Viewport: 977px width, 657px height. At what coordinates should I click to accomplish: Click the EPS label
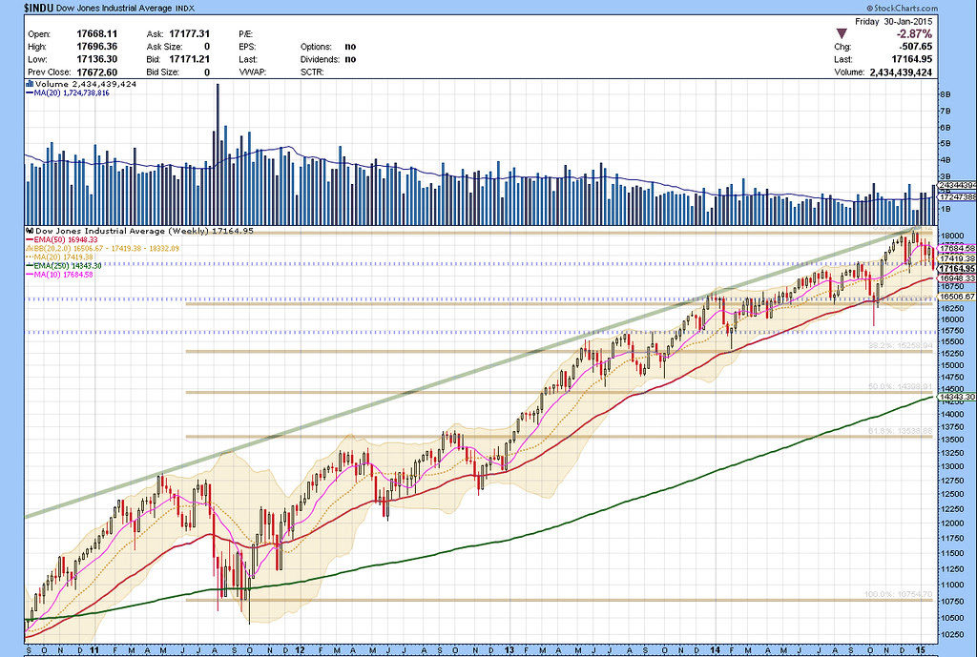click(247, 47)
